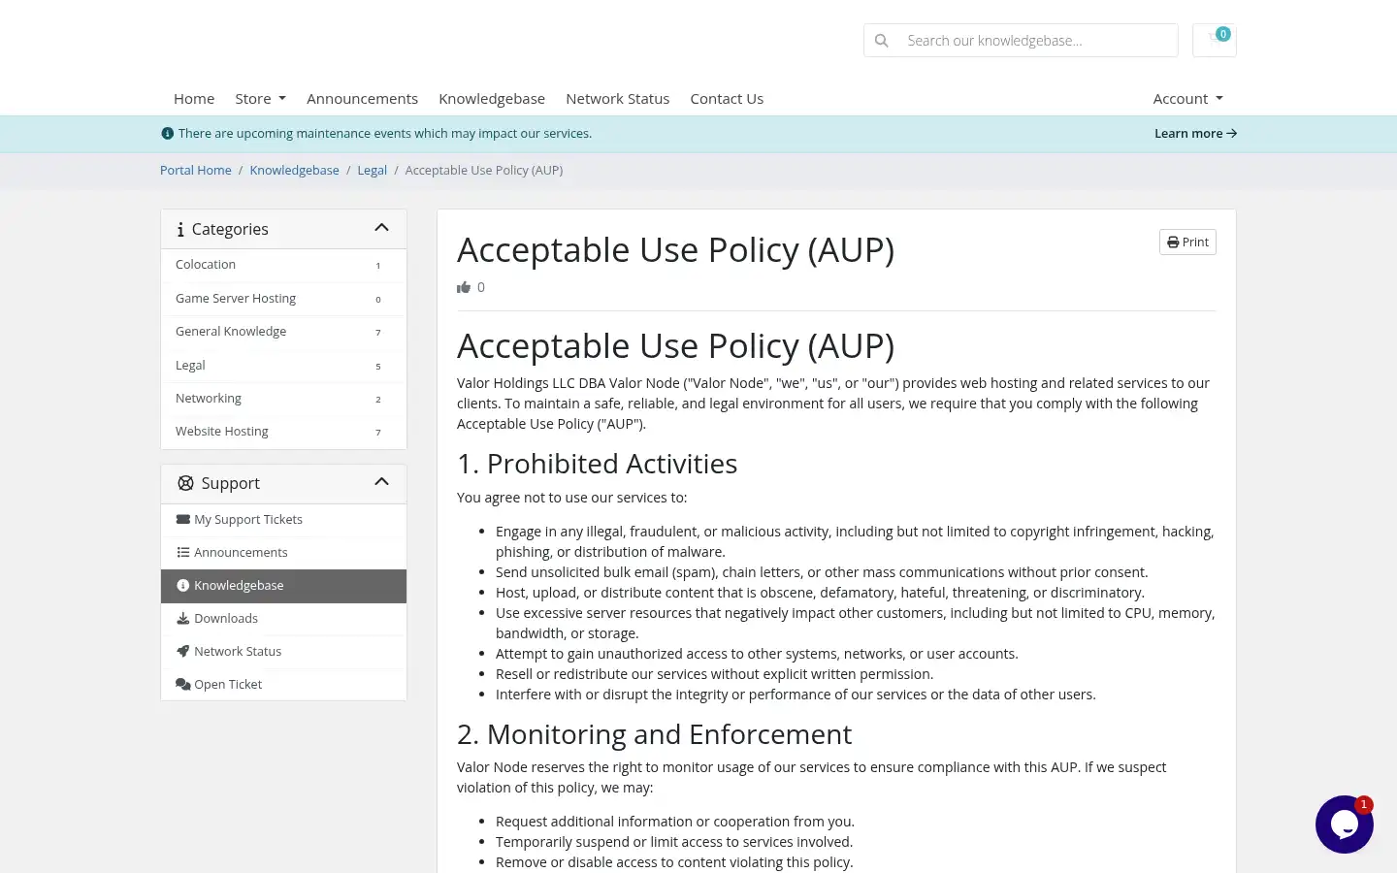The image size is (1397, 873).
Task: Click the Support lifebuoy icon
Action: coord(185,483)
